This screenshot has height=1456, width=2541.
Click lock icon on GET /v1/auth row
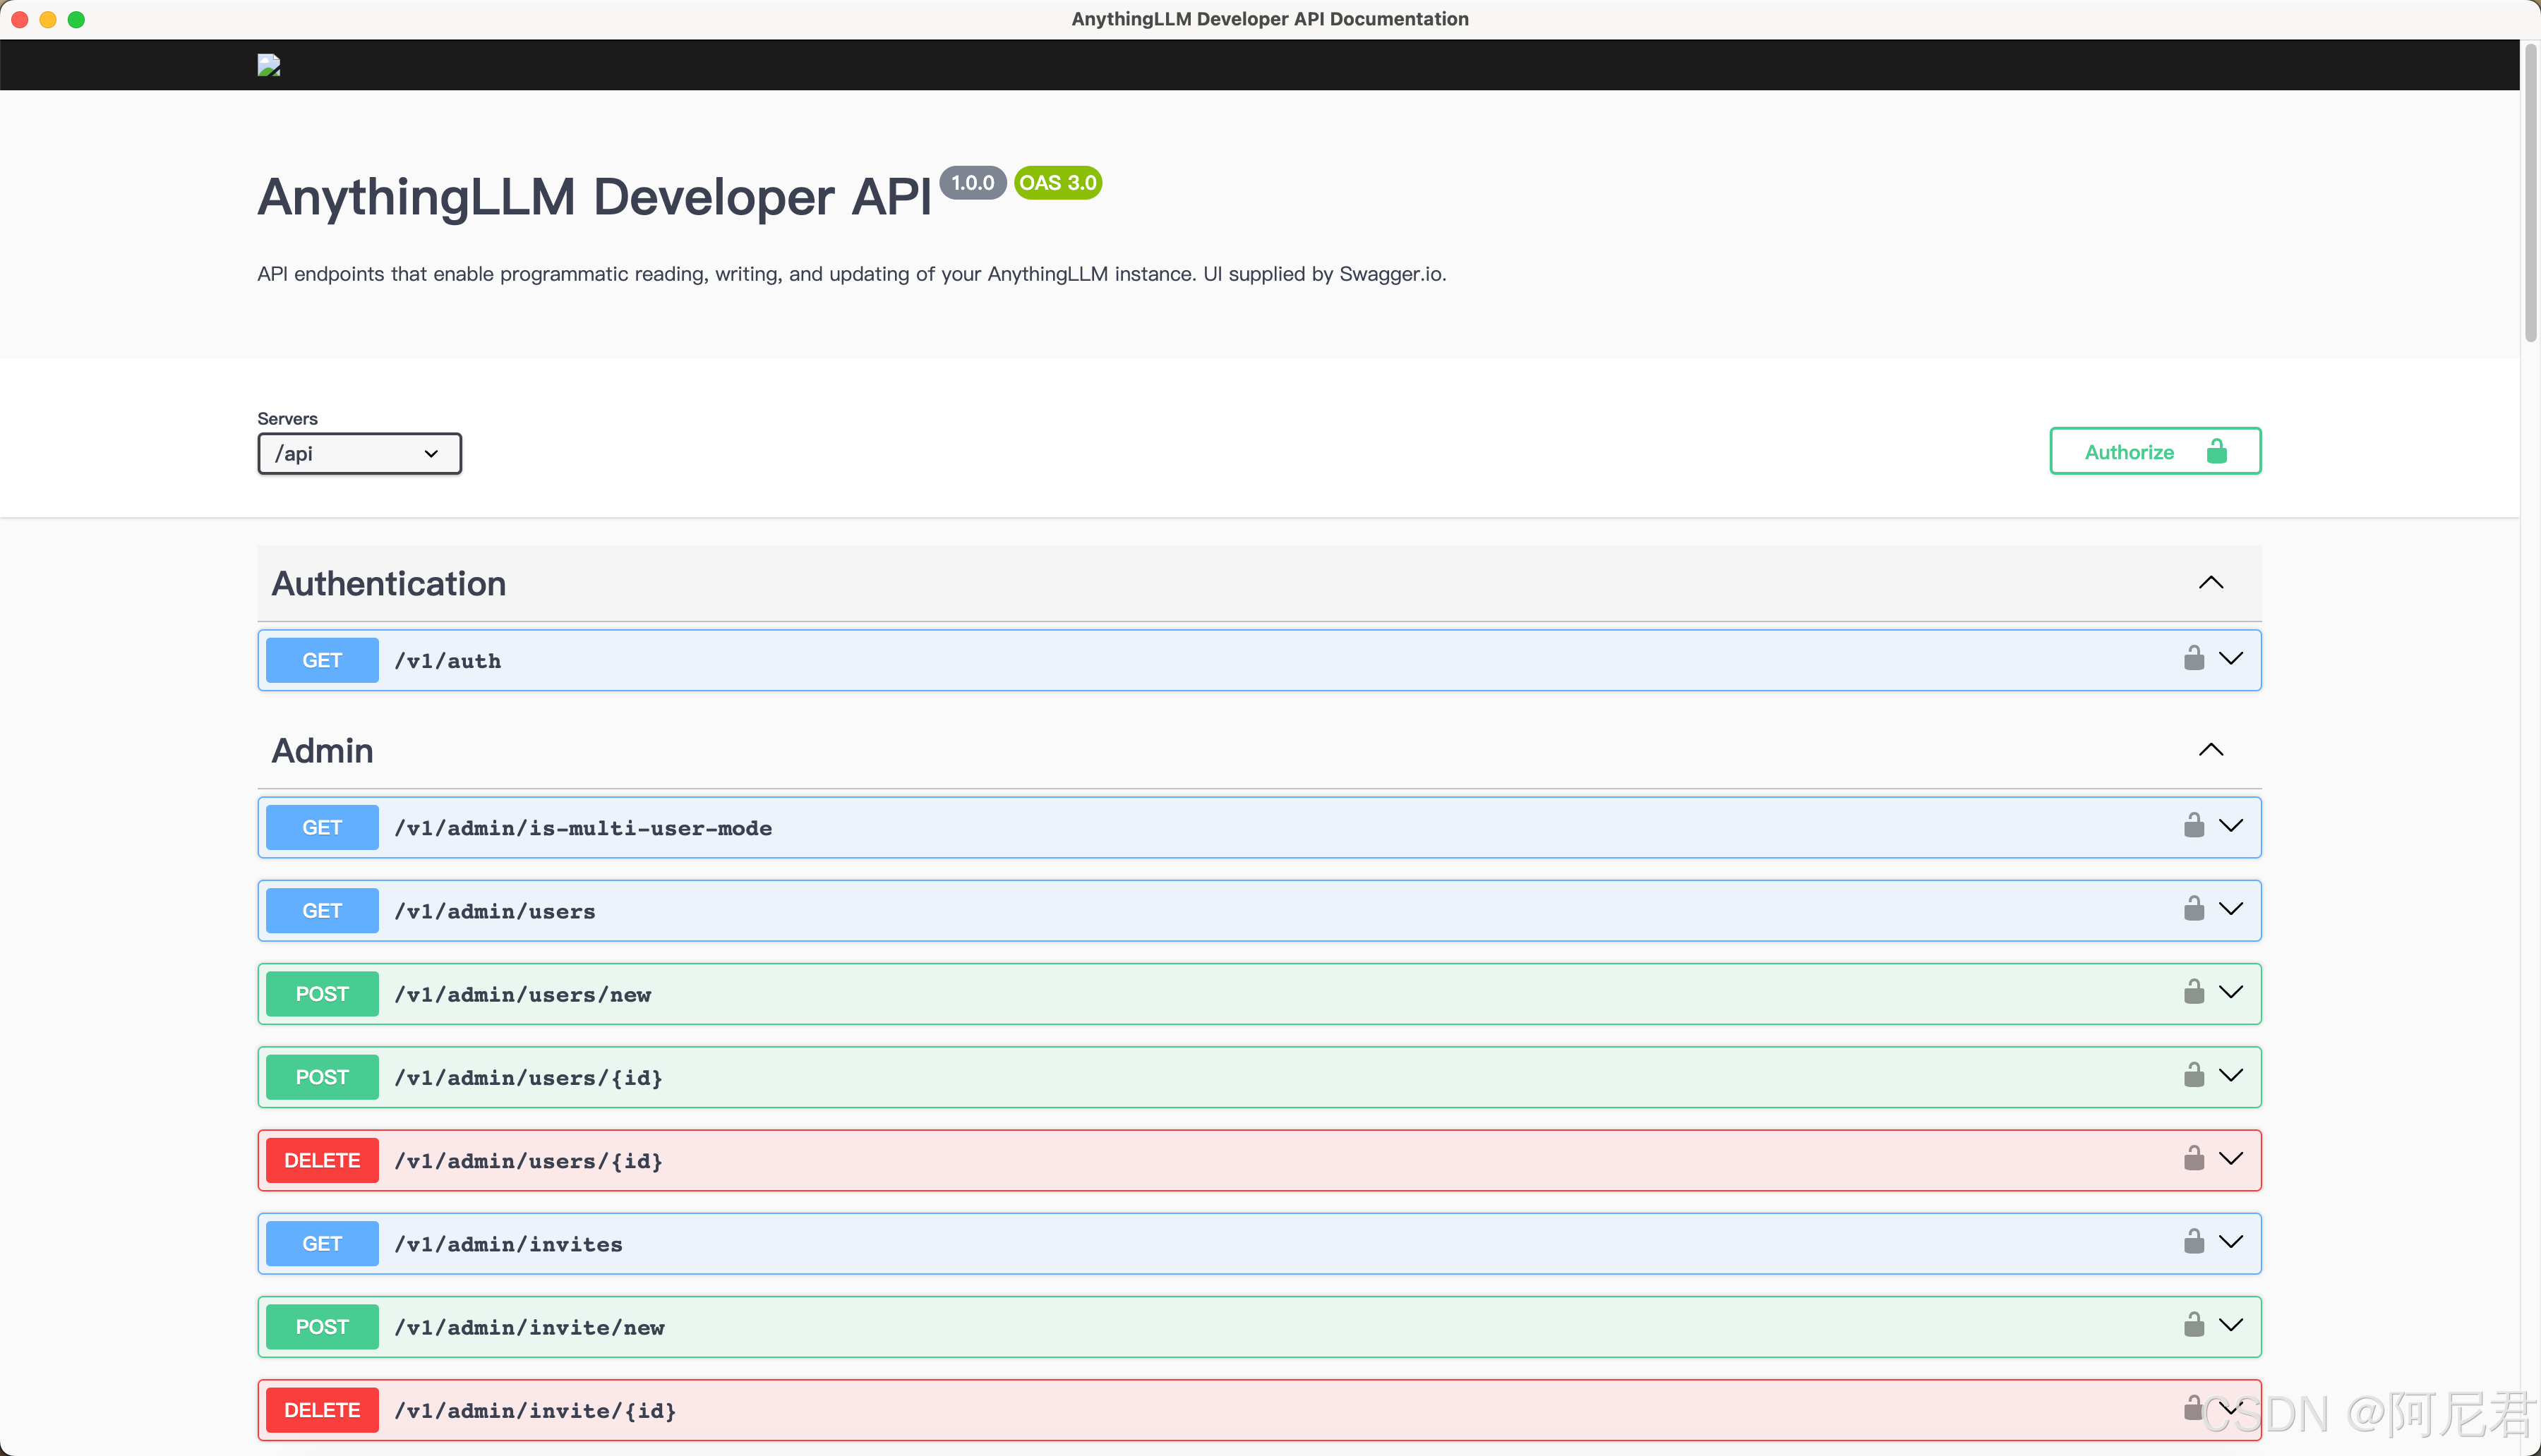point(2193,658)
